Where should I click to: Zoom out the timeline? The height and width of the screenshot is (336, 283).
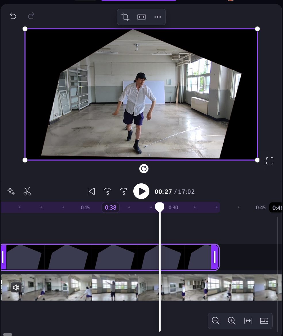click(x=215, y=320)
